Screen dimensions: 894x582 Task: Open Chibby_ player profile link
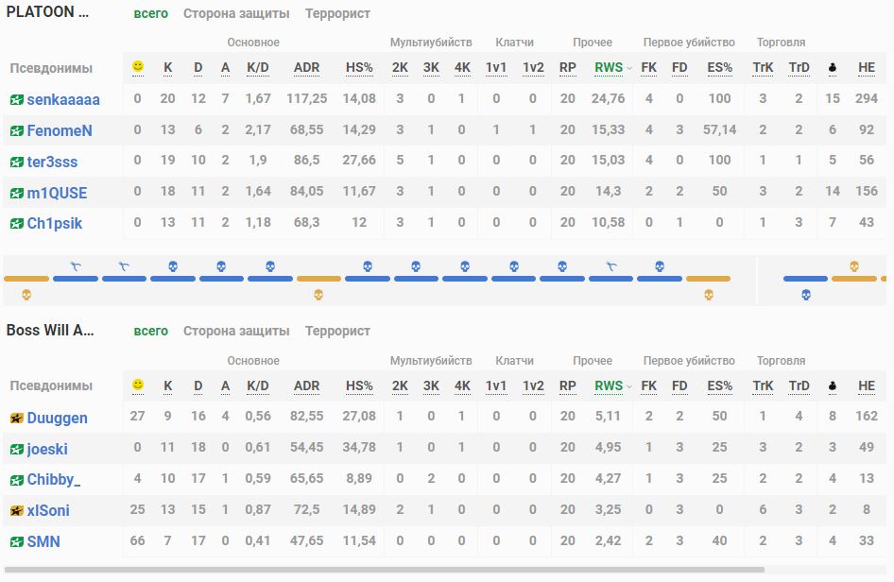pos(53,479)
